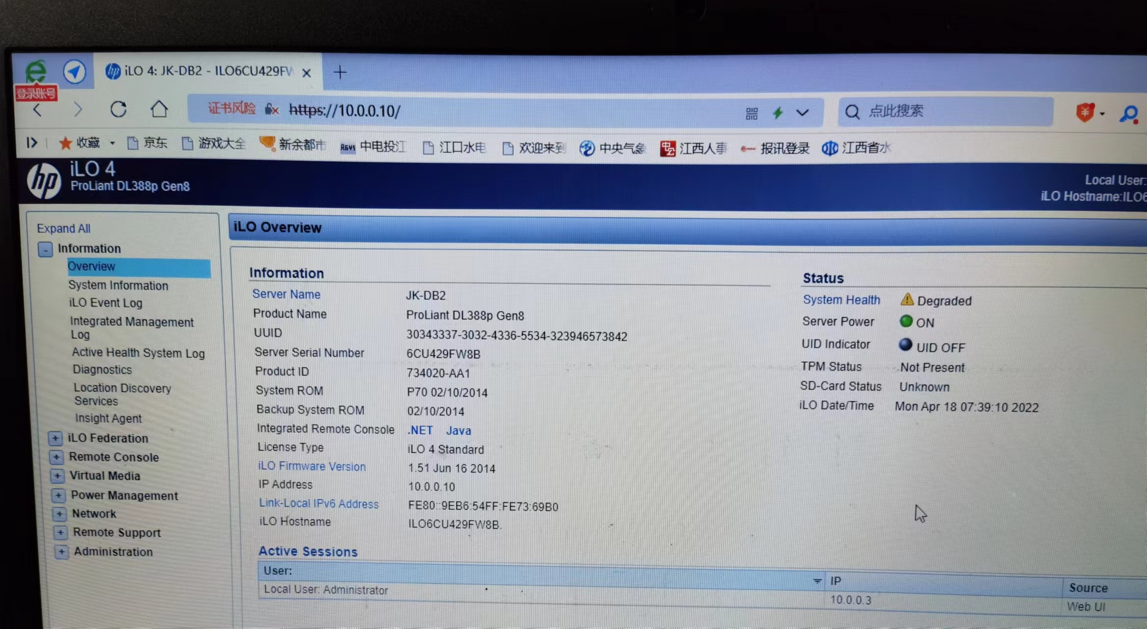This screenshot has width=1147, height=629.
Task: Click the green Server Power status icon
Action: (906, 321)
